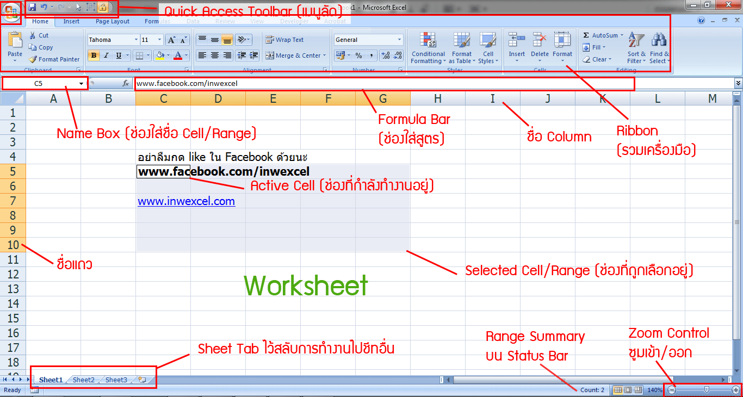This screenshot has height=397, width=743.
Task: Open the font size 11 dropdown
Action: click(x=159, y=40)
